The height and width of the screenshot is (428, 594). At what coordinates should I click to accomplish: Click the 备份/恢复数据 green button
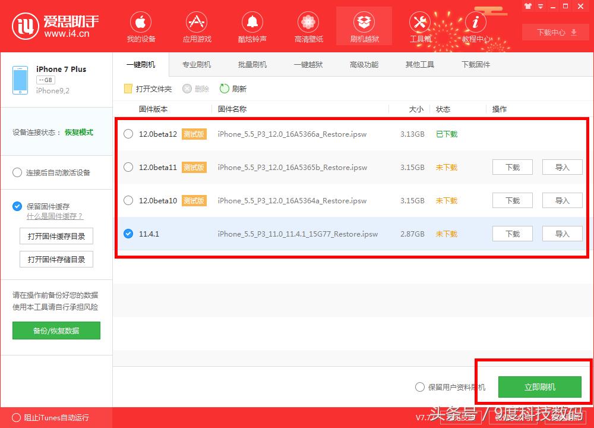(x=56, y=331)
